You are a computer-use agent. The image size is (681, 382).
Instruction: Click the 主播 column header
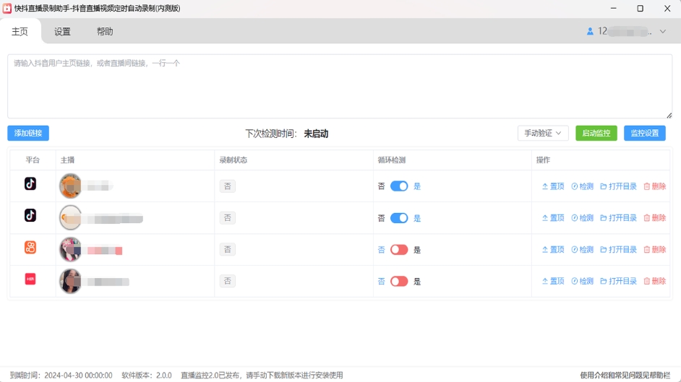[x=67, y=160]
